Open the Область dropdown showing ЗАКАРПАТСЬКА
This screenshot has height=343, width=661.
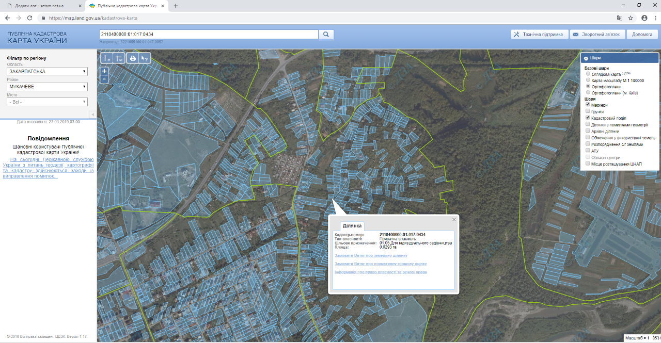point(47,72)
